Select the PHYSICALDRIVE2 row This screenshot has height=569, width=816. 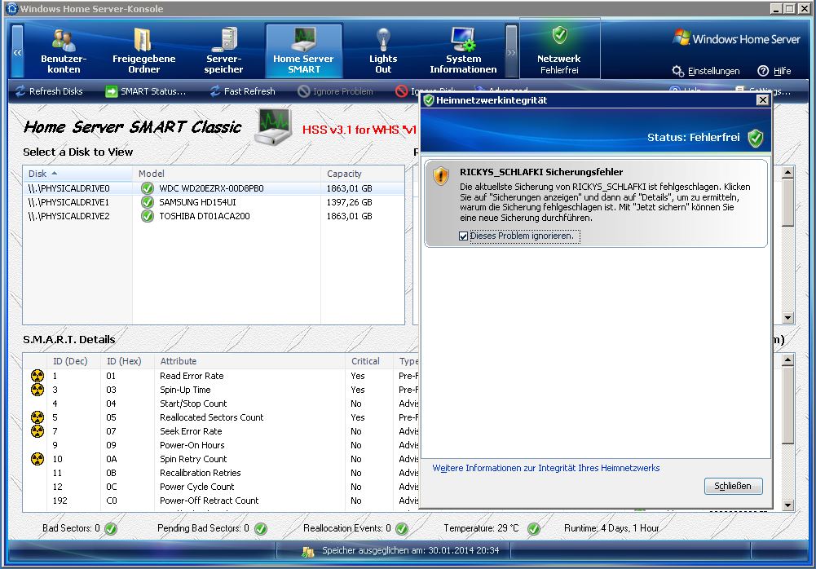click(214, 216)
